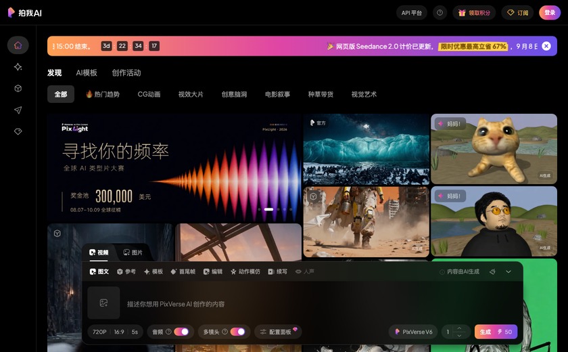Click the image upload box
Screen dimensions: 568x352
[x=103, y=303]
